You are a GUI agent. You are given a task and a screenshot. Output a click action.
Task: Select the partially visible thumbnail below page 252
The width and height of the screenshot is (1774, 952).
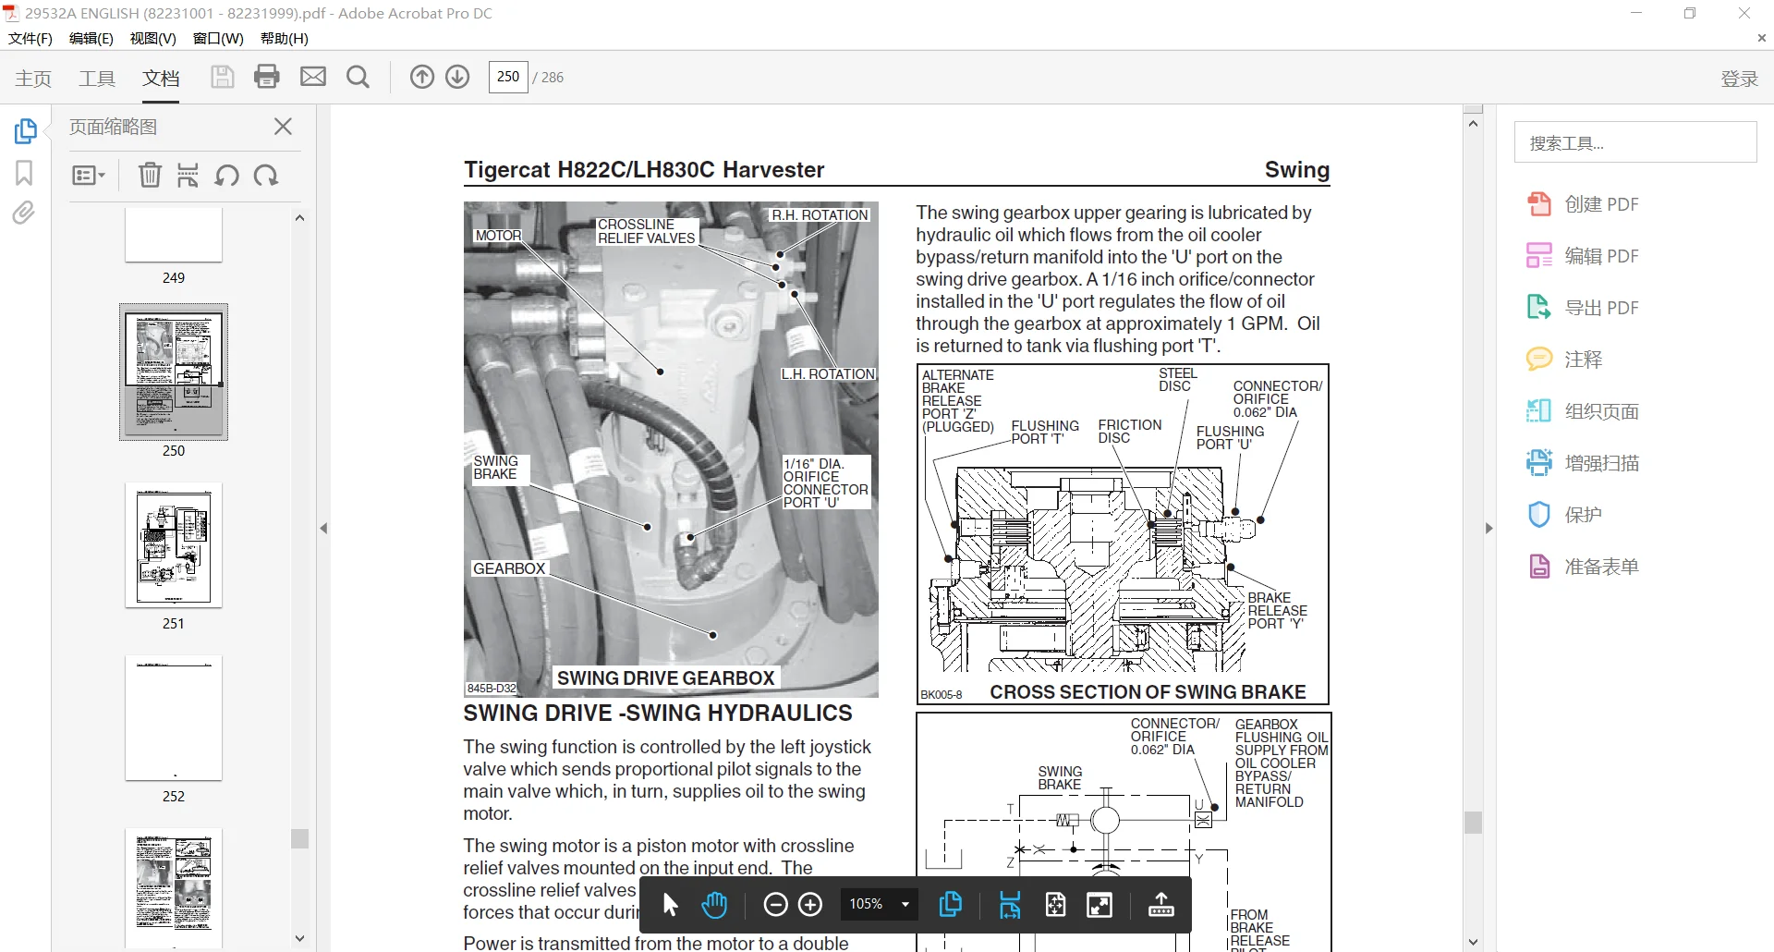coord(174,888)
